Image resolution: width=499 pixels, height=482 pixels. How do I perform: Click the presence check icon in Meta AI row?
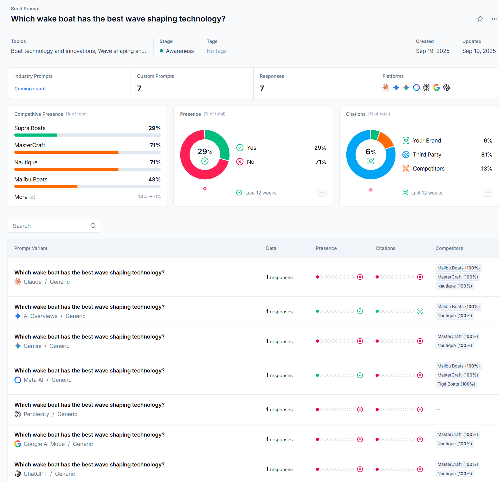(360, 375)
